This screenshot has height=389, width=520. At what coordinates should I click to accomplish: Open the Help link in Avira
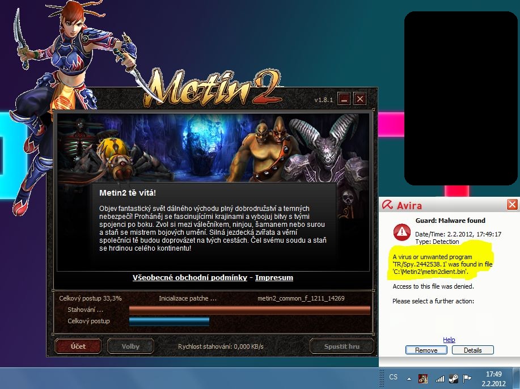pyautogui.click(x=449, y=340)
